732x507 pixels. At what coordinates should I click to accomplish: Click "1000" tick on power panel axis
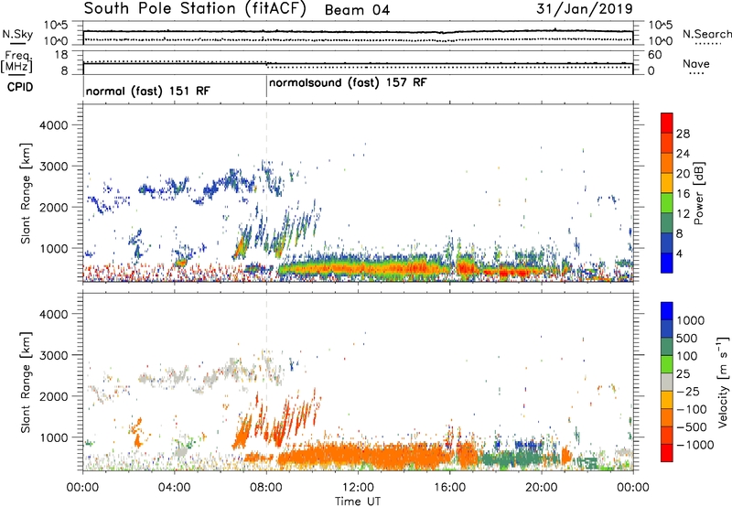point(53,248)
